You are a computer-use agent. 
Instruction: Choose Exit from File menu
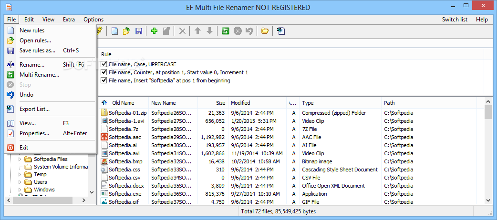[x=51, y=148]
